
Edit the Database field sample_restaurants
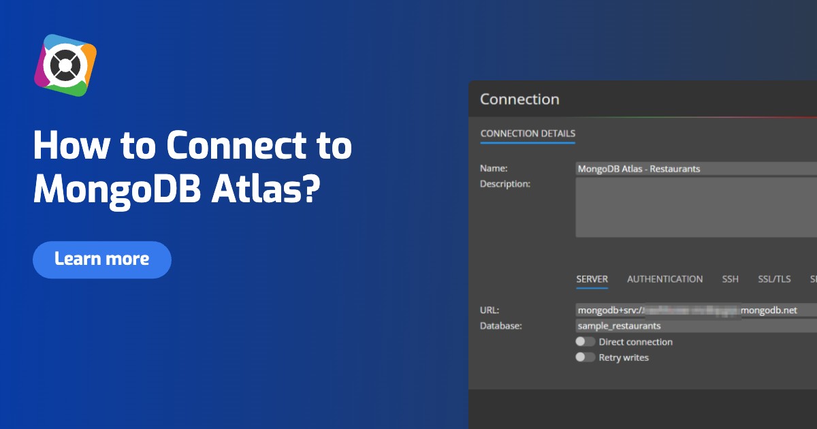click(x=696, y=326)
